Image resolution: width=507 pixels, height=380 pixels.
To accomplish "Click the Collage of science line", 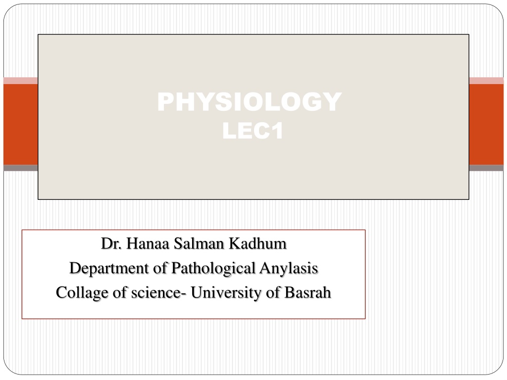I will click(194, 293).
